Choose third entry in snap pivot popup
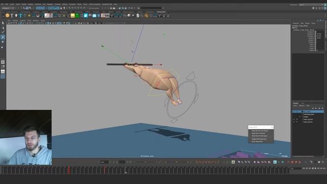Viewport: 327px width, 184px height. click(x=260, y=136)
